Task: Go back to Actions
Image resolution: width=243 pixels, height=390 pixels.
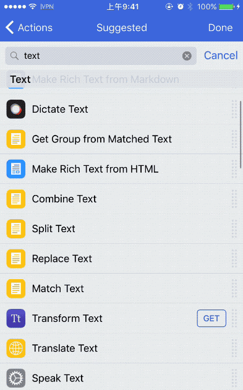Action: coord(29,28)
